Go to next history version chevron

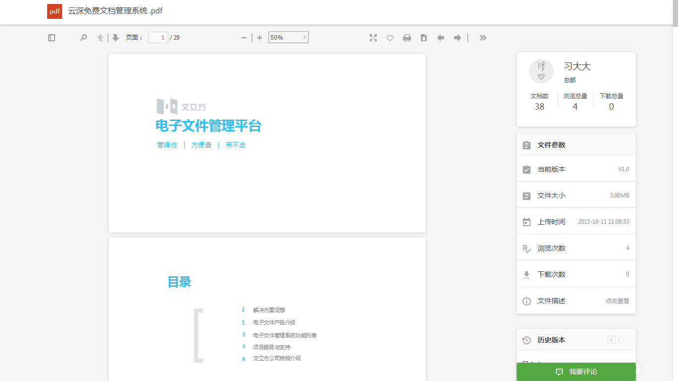pyautogui.click(x=619, y=340)
